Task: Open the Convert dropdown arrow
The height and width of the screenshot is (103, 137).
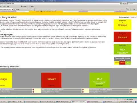Action: pyautogui.click(x=28, y=6)
